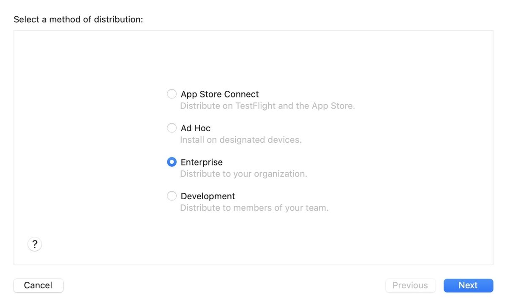Click the 'Select a method of distribution:' heading
Image resolution: width=507 pixels, height=306 pixels.
coord(79,19)
